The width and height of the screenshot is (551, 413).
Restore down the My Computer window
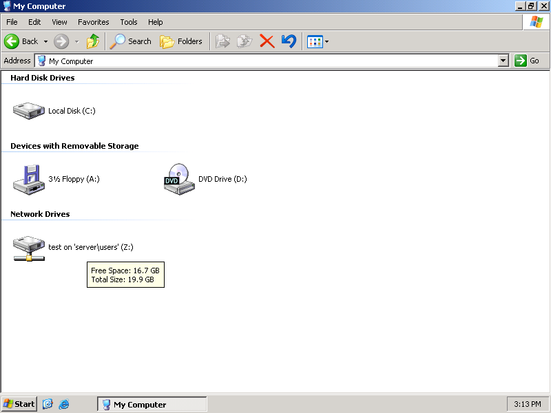pos(531,6)
